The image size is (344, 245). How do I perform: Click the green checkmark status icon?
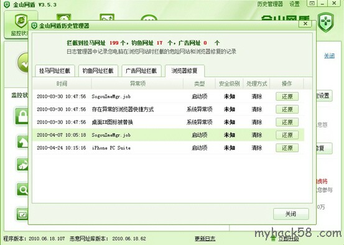click(x=23, y=63)
